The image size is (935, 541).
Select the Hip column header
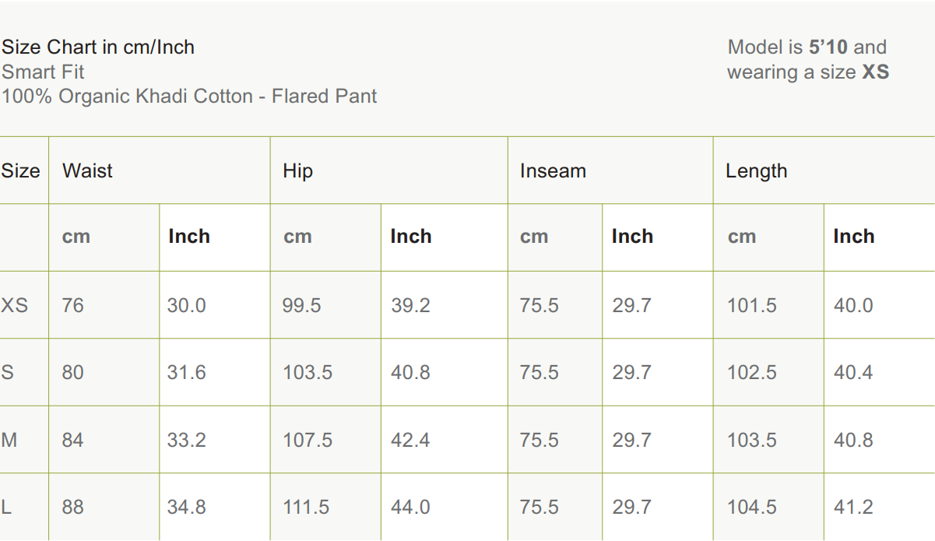coord(297,171)
